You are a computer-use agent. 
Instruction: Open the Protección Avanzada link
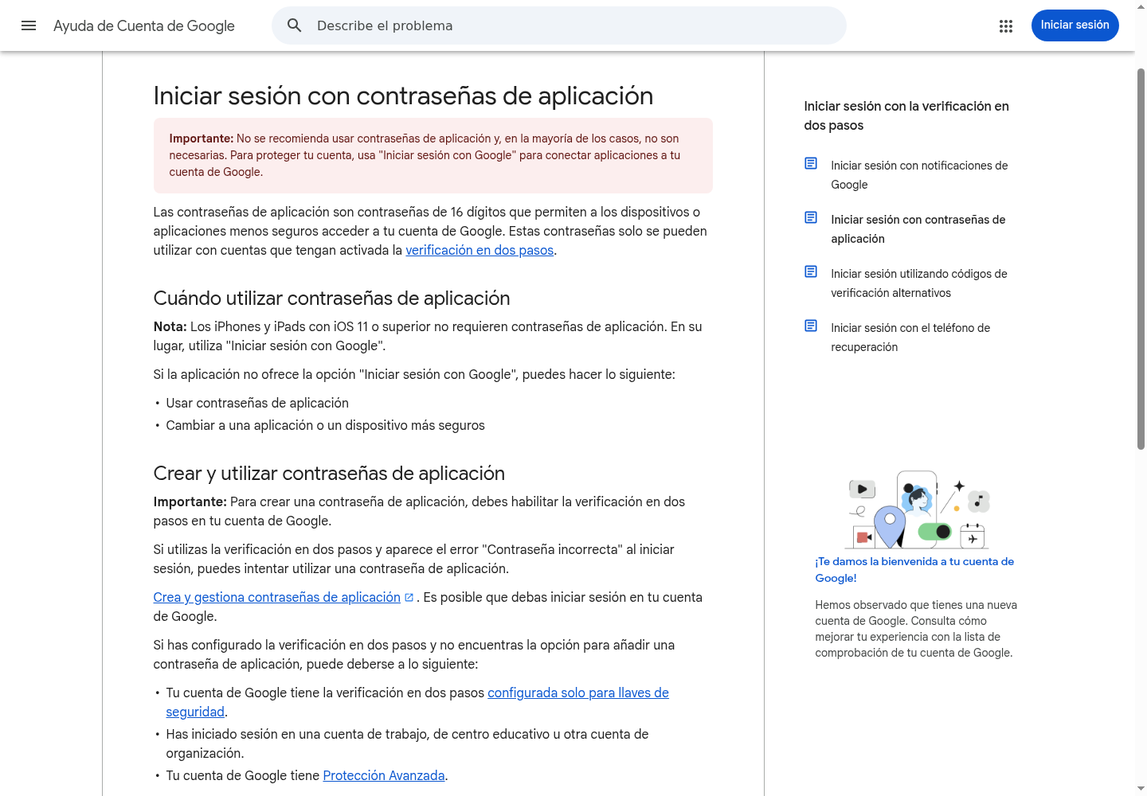pyautogui.click(x=384, y=775)
